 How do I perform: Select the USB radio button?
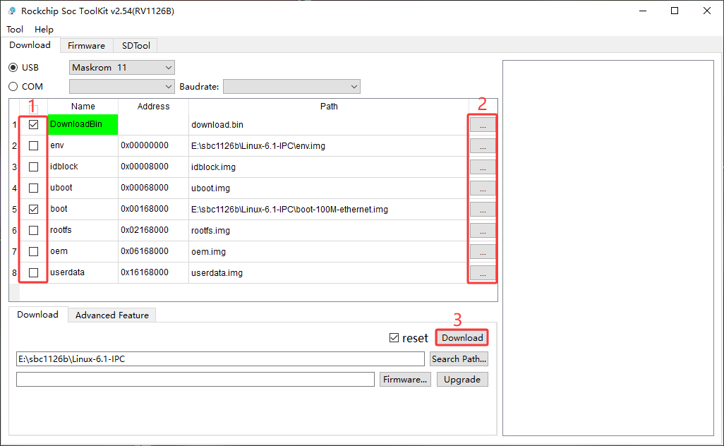pos(13,68)
